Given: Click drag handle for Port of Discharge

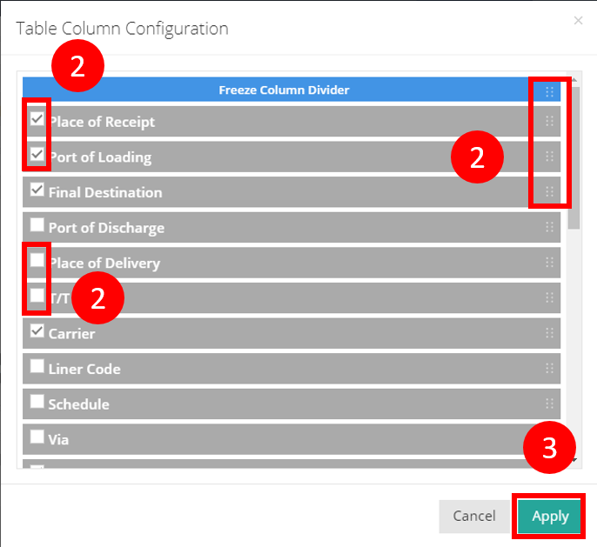Looking at the screenshot, I should click(x=549, y=228).
